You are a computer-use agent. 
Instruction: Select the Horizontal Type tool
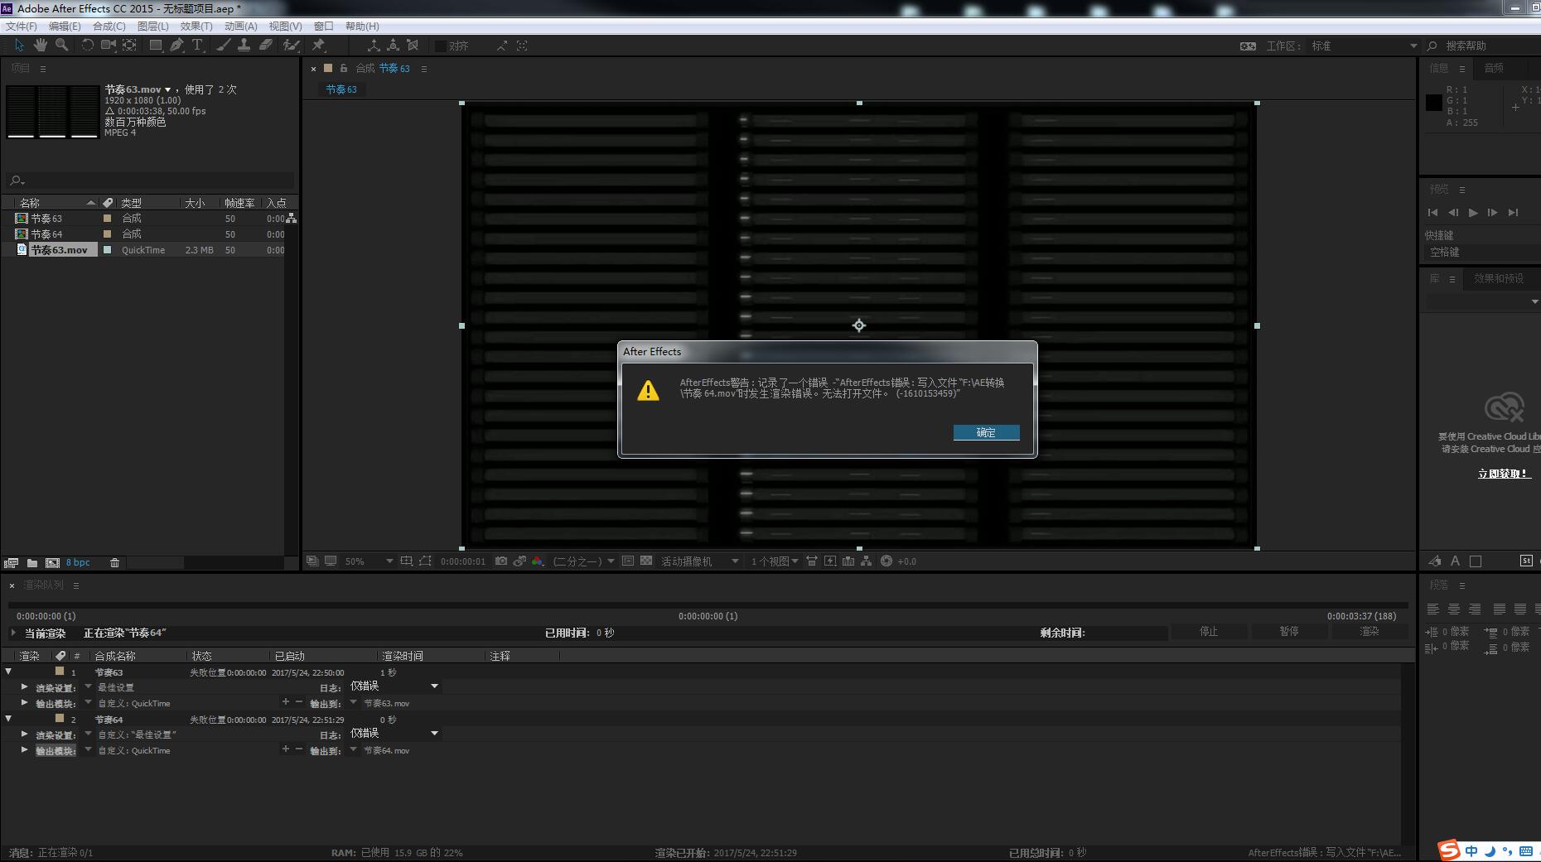pos(197,46)
